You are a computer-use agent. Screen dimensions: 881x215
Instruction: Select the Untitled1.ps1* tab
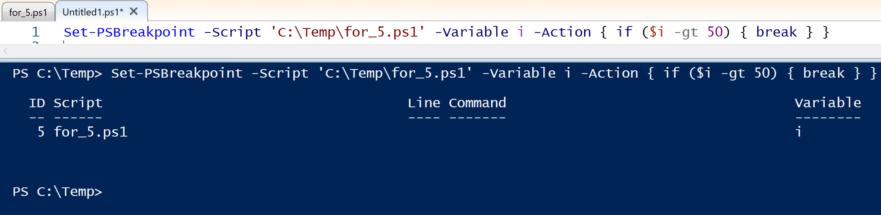coord(92,12)
